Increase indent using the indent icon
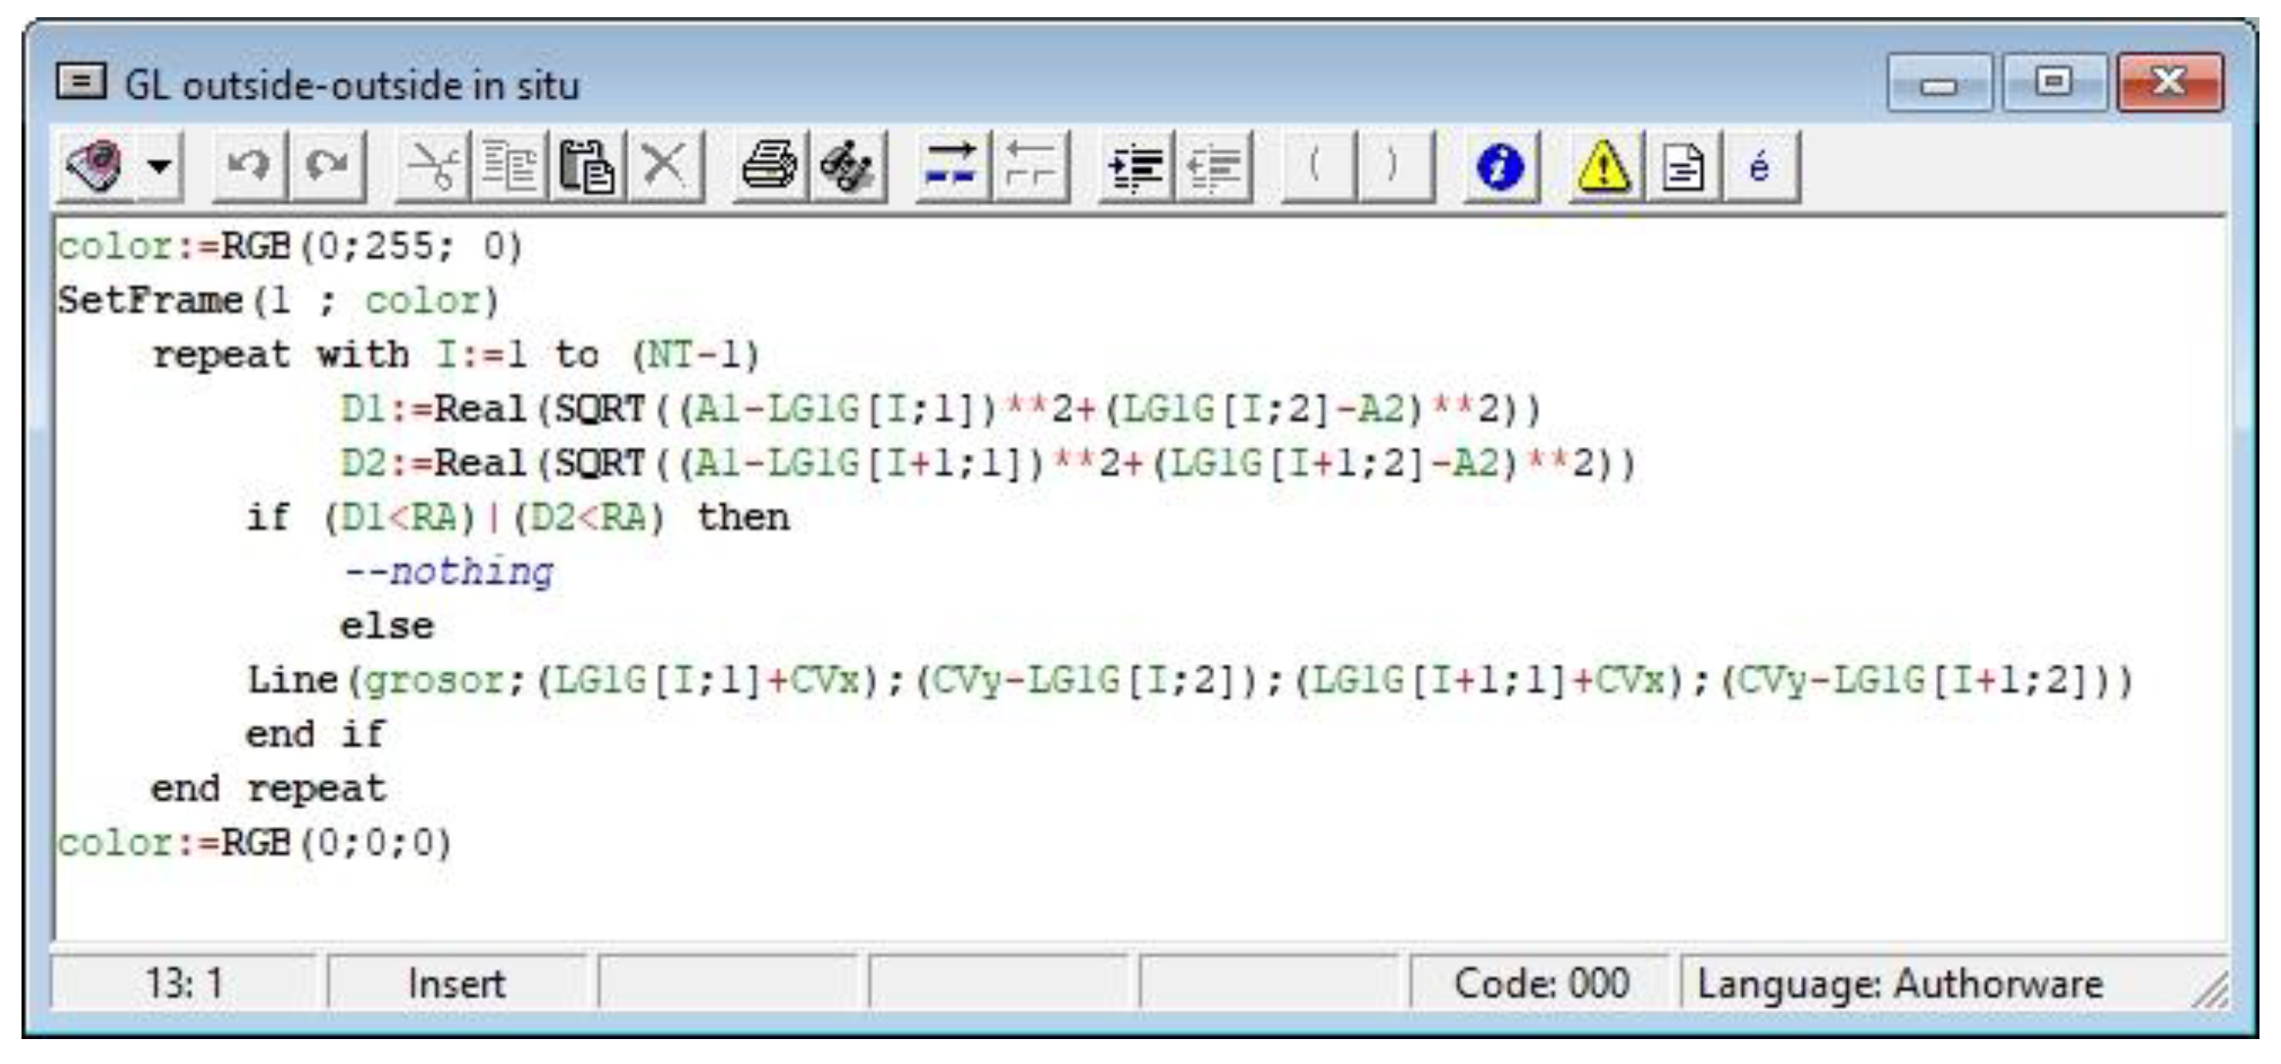 [1136, 165]
